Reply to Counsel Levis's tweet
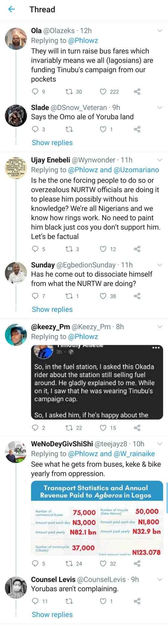 tap(35, 601)
